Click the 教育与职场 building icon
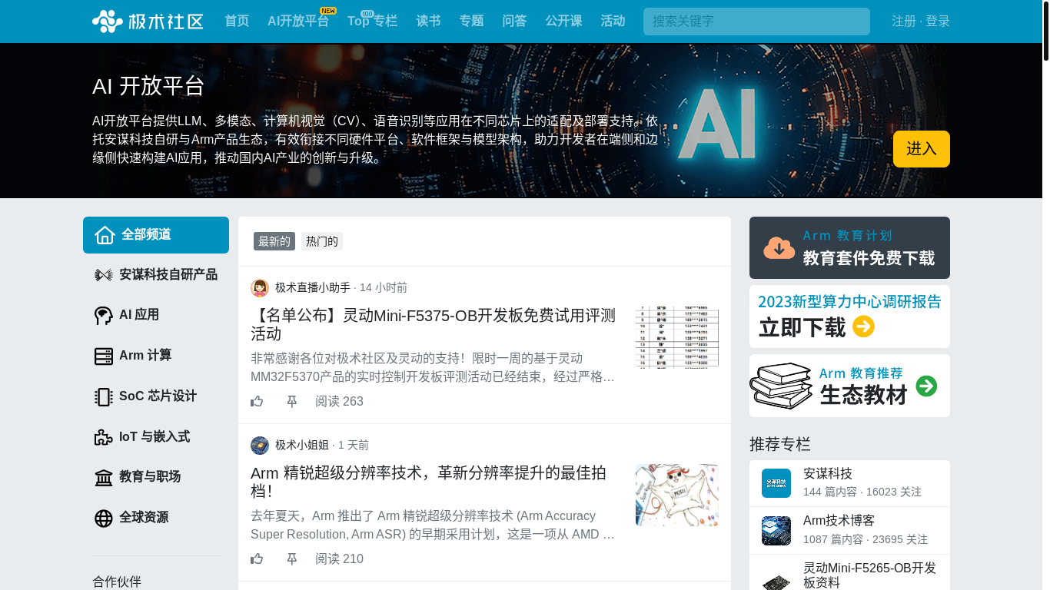This screenshot has width=1050, height=590. (104, 478)
